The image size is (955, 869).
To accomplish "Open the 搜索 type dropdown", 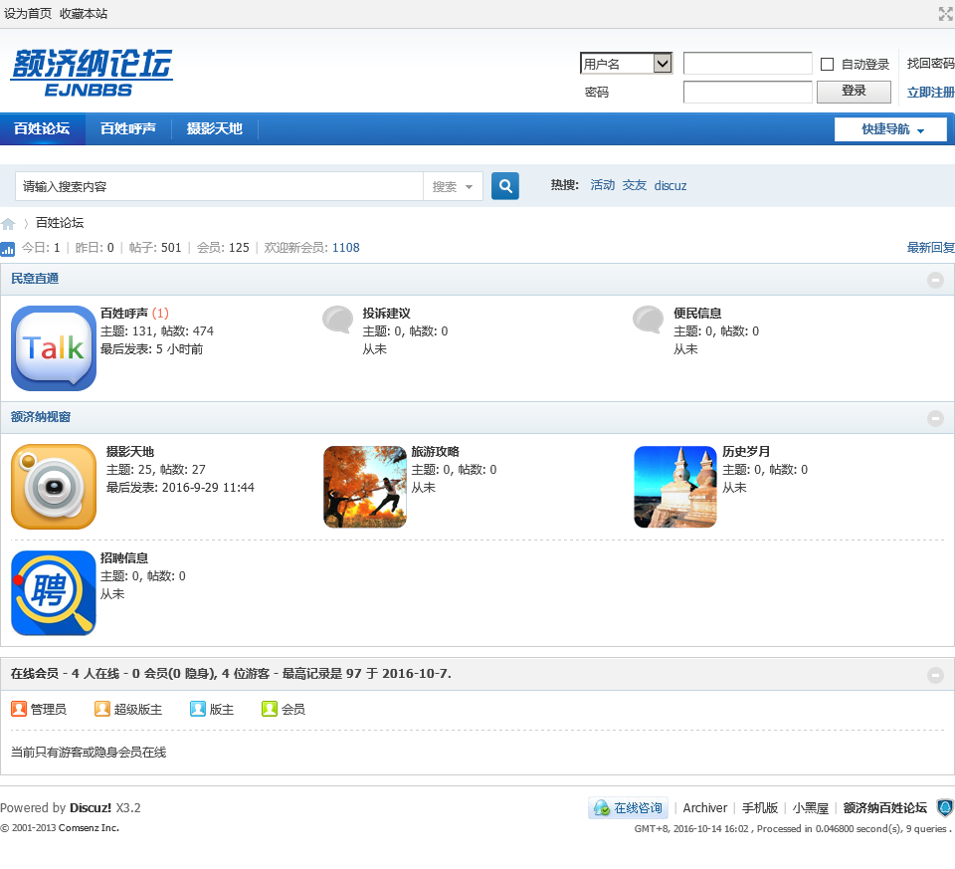I will pyautogui.click(x=453, y=186).
